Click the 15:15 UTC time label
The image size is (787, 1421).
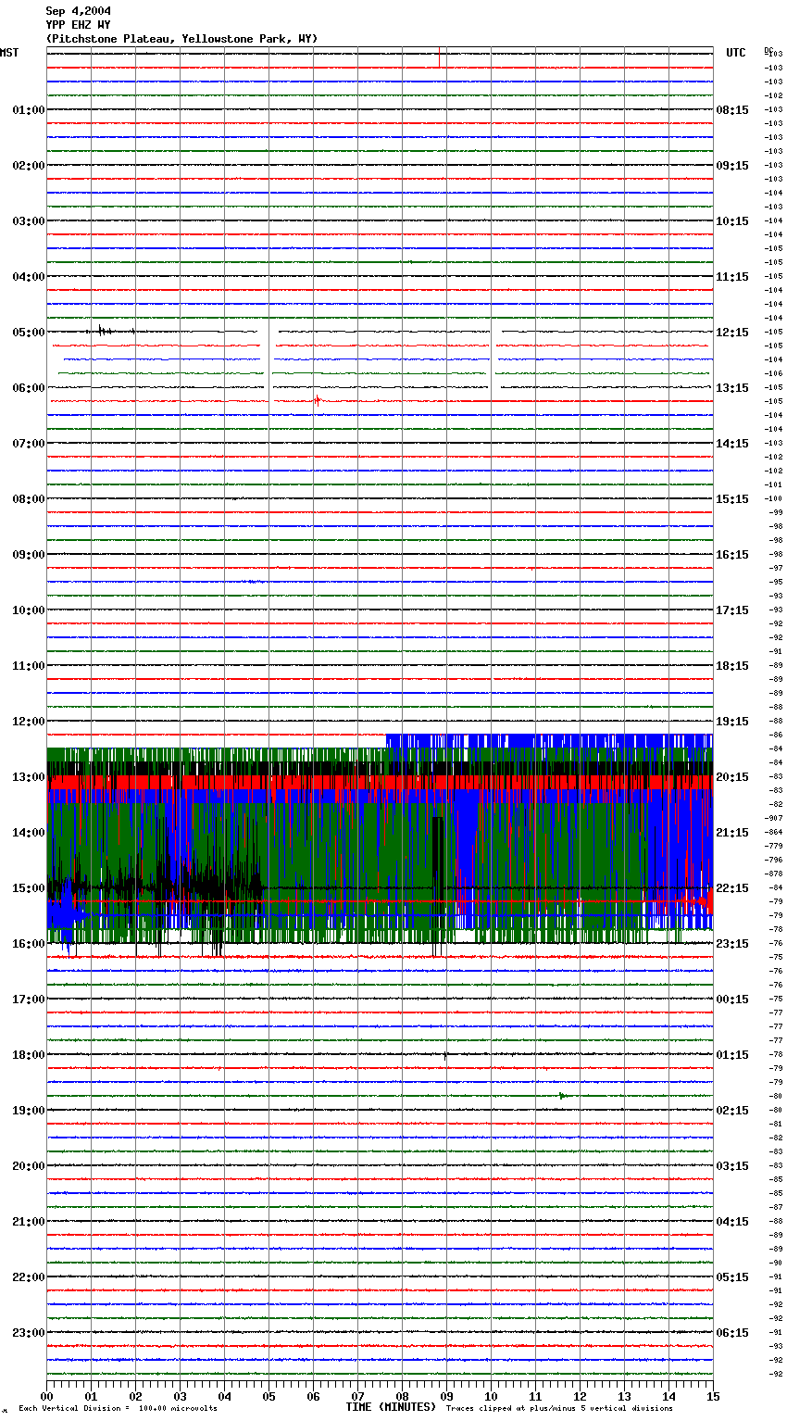coord(732,499)
